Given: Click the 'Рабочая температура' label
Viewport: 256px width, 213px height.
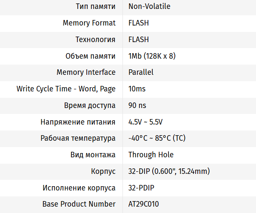Looking at the screenshot, I should point(78,138).
